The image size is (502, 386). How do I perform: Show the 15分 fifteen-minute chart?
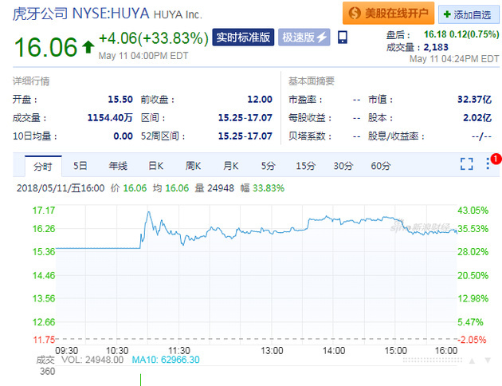305,166
